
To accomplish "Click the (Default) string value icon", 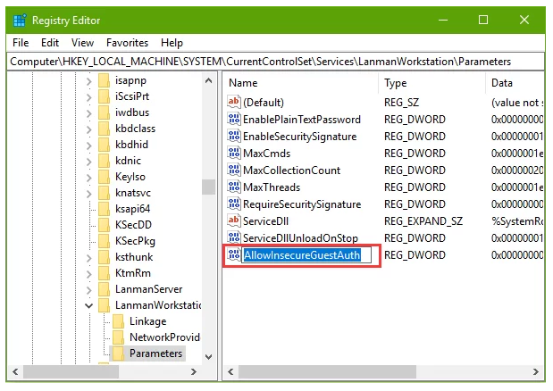I will 234,102.
